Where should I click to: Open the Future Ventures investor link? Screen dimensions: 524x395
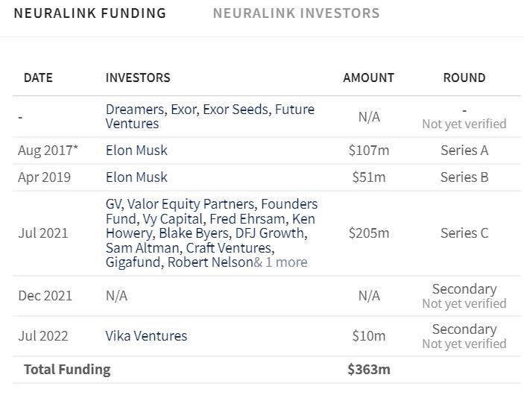[x=210, y=116]
